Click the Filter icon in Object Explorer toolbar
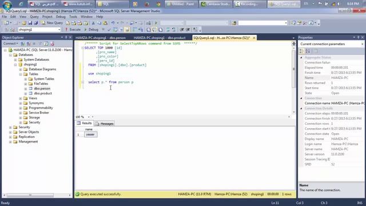Screen dimensions: 366x206 (40, 43)
